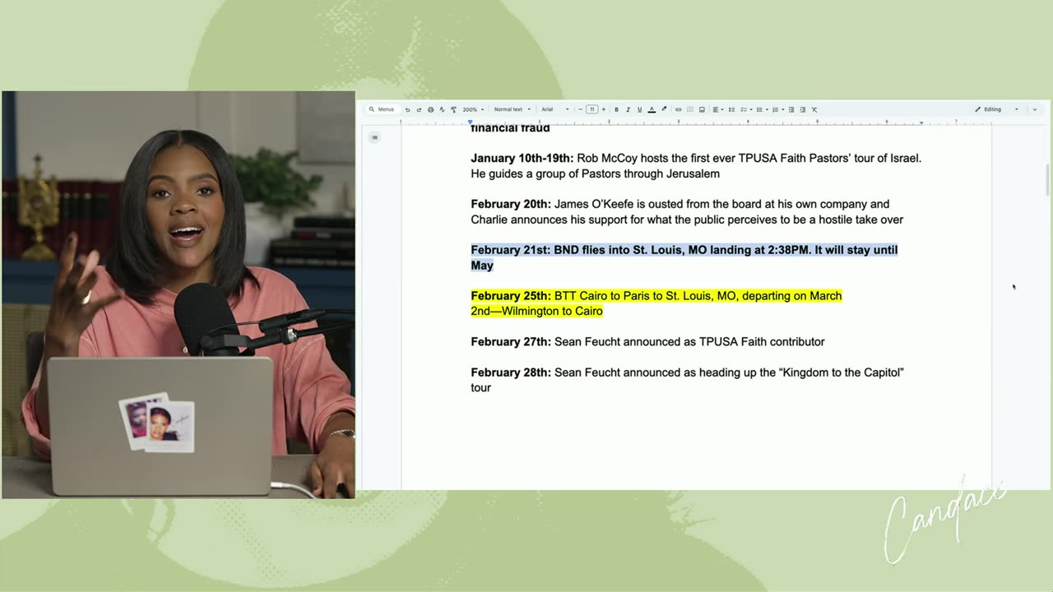Toggle underline formatting
Image resolution: width=1053 pixels, height=592 pixels.
click(x=639, y=109)
